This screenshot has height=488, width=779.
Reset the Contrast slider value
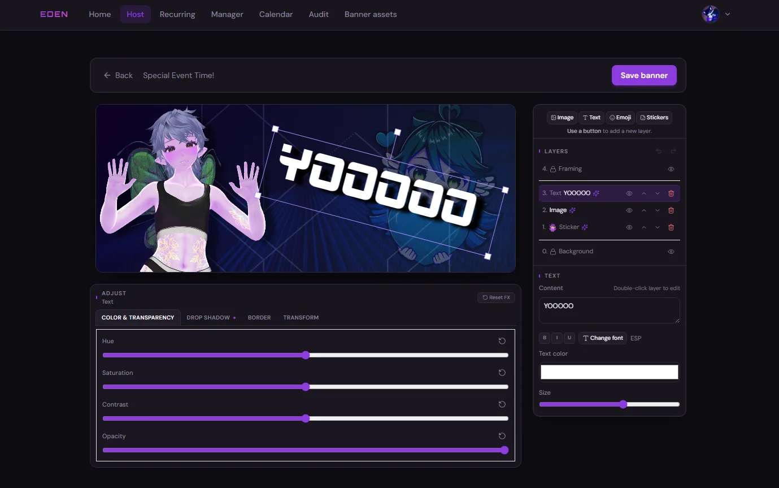tap(502, 404)
